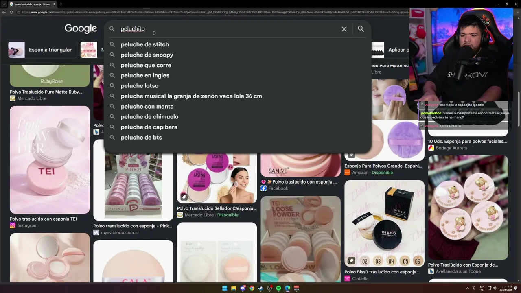Image resolution: width=521 pixels, height=293 pixels.
Task: Click the Instagram source icon under TEI result
Action: pyautogui.click(x=13, y=225)
